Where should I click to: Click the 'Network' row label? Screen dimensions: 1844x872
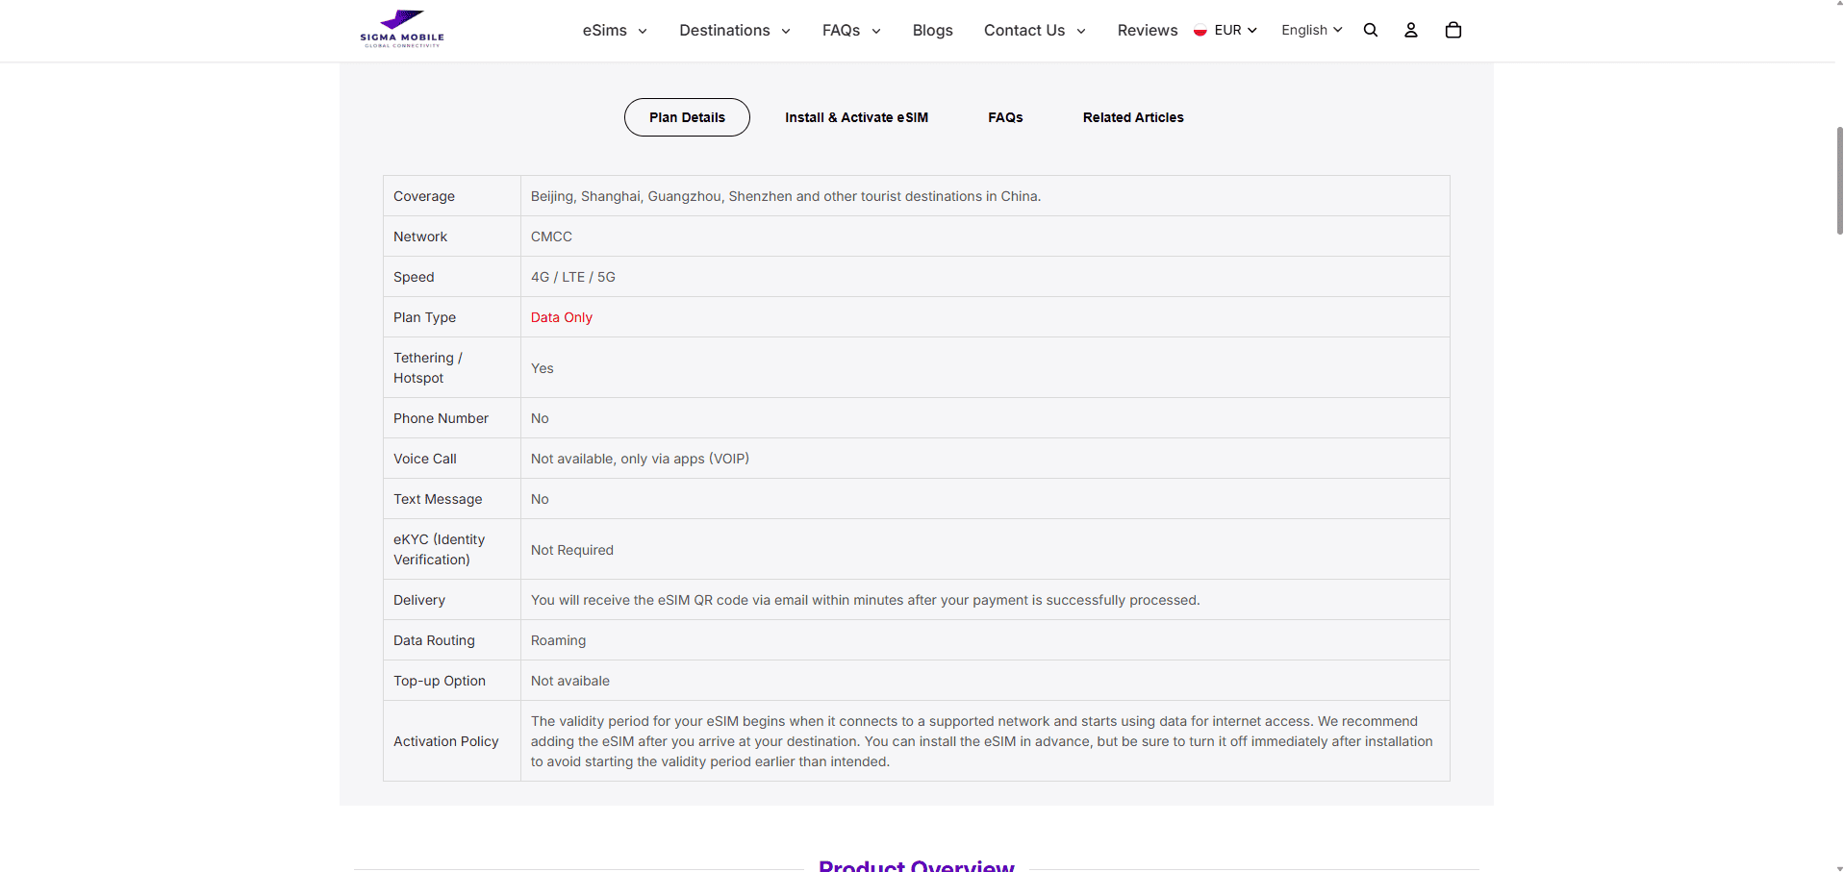click(x=420, y=237)
